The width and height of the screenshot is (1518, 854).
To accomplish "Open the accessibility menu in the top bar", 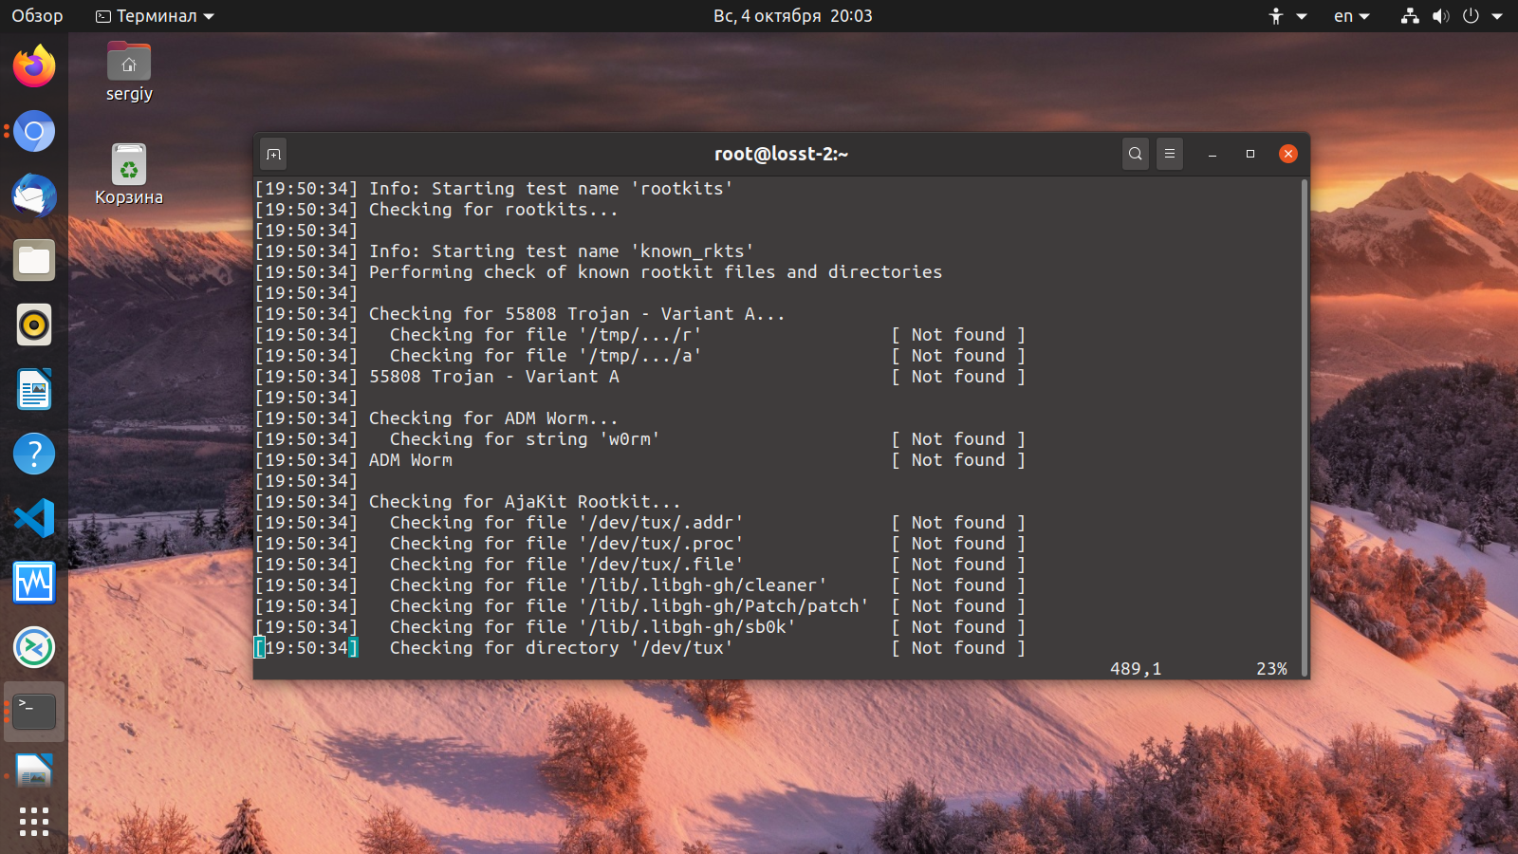I will pyautogui.click(x=1287, y=16).
